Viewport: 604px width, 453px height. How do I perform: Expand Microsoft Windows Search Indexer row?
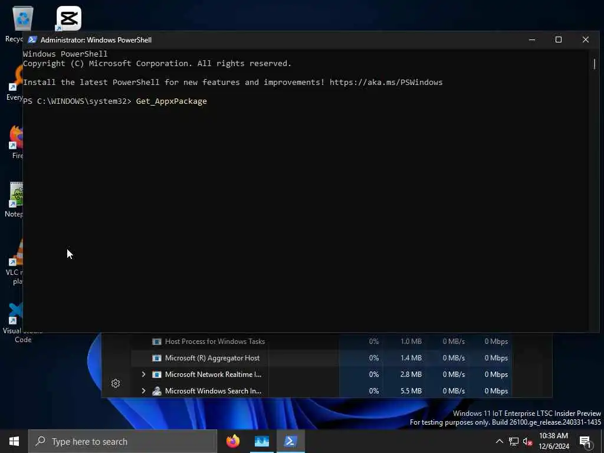[x=143, y=391]
